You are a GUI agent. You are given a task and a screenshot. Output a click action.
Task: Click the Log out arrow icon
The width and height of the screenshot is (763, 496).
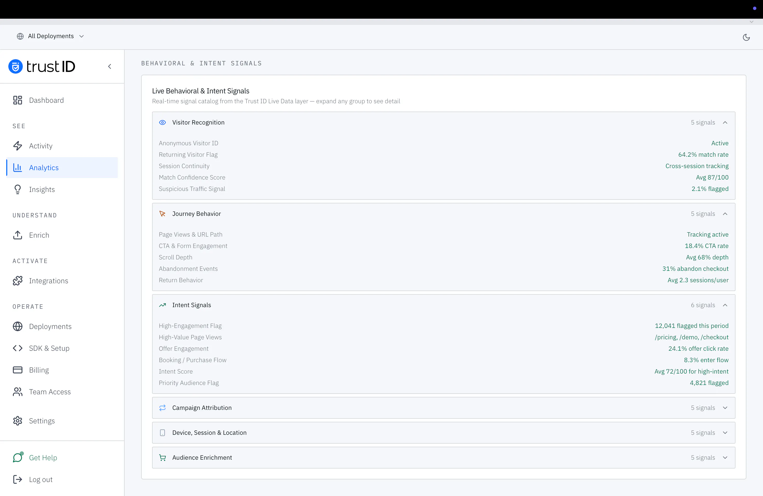pos(18,479)
